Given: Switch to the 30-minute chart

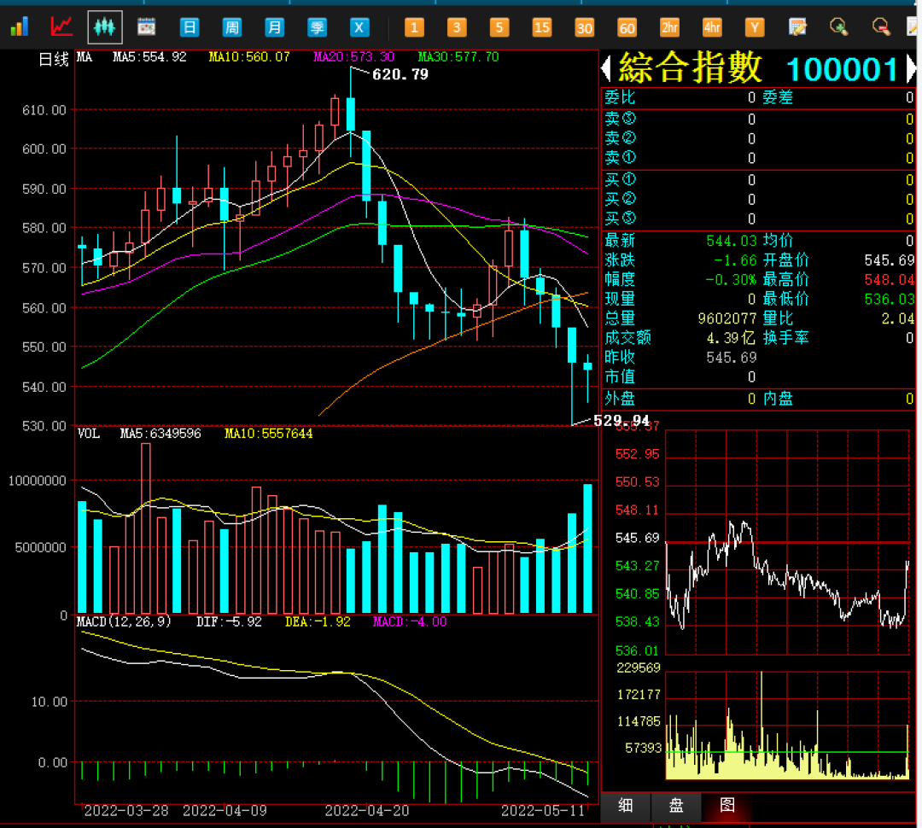Looking at the screenshot, I should click(584, 27).
